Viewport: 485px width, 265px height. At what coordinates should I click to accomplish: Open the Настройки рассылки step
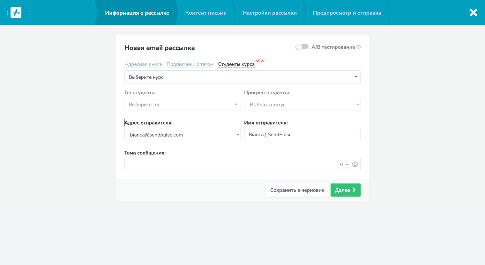click(270, 13)
